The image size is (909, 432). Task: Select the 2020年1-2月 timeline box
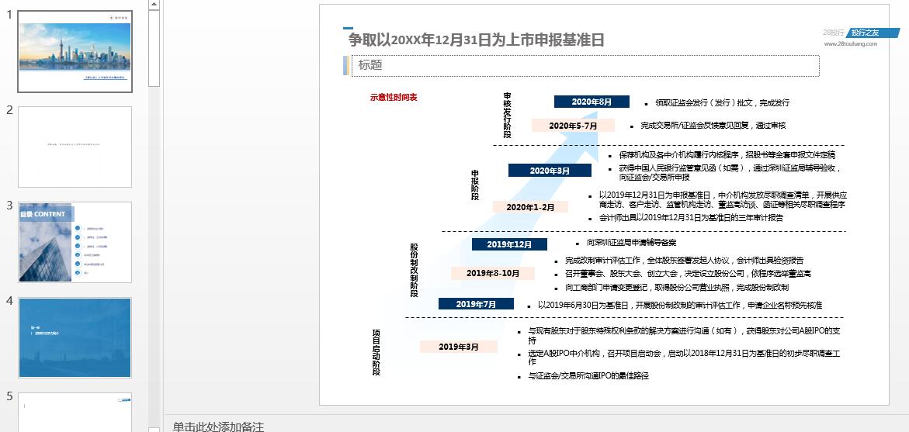coord(530,207)
